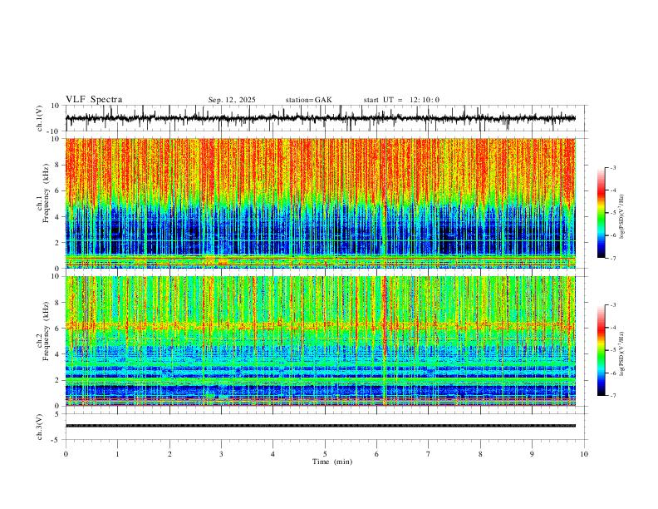Click the time axis tick label "10"
Viewport: 658px width, 509px height.
[584, 454]
